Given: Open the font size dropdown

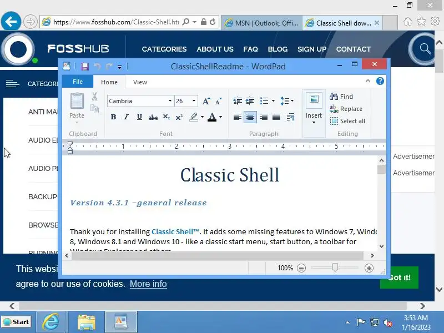Looking at the screenshot, I should pos(194,101).
